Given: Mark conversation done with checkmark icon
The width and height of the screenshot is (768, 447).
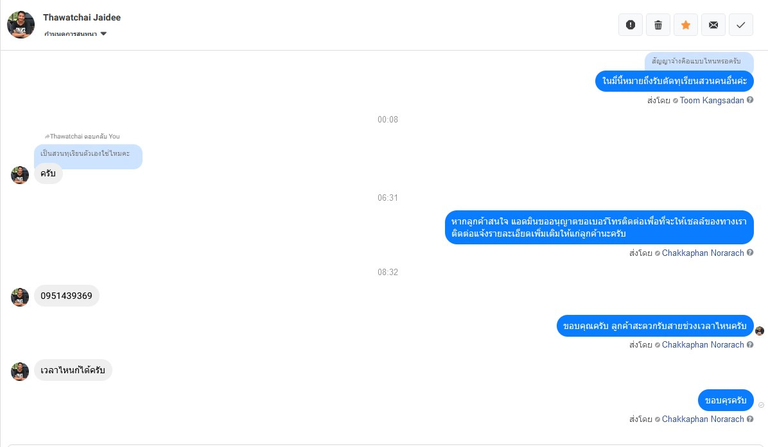Looking at the screenshot, I should [x=741, y=24].
